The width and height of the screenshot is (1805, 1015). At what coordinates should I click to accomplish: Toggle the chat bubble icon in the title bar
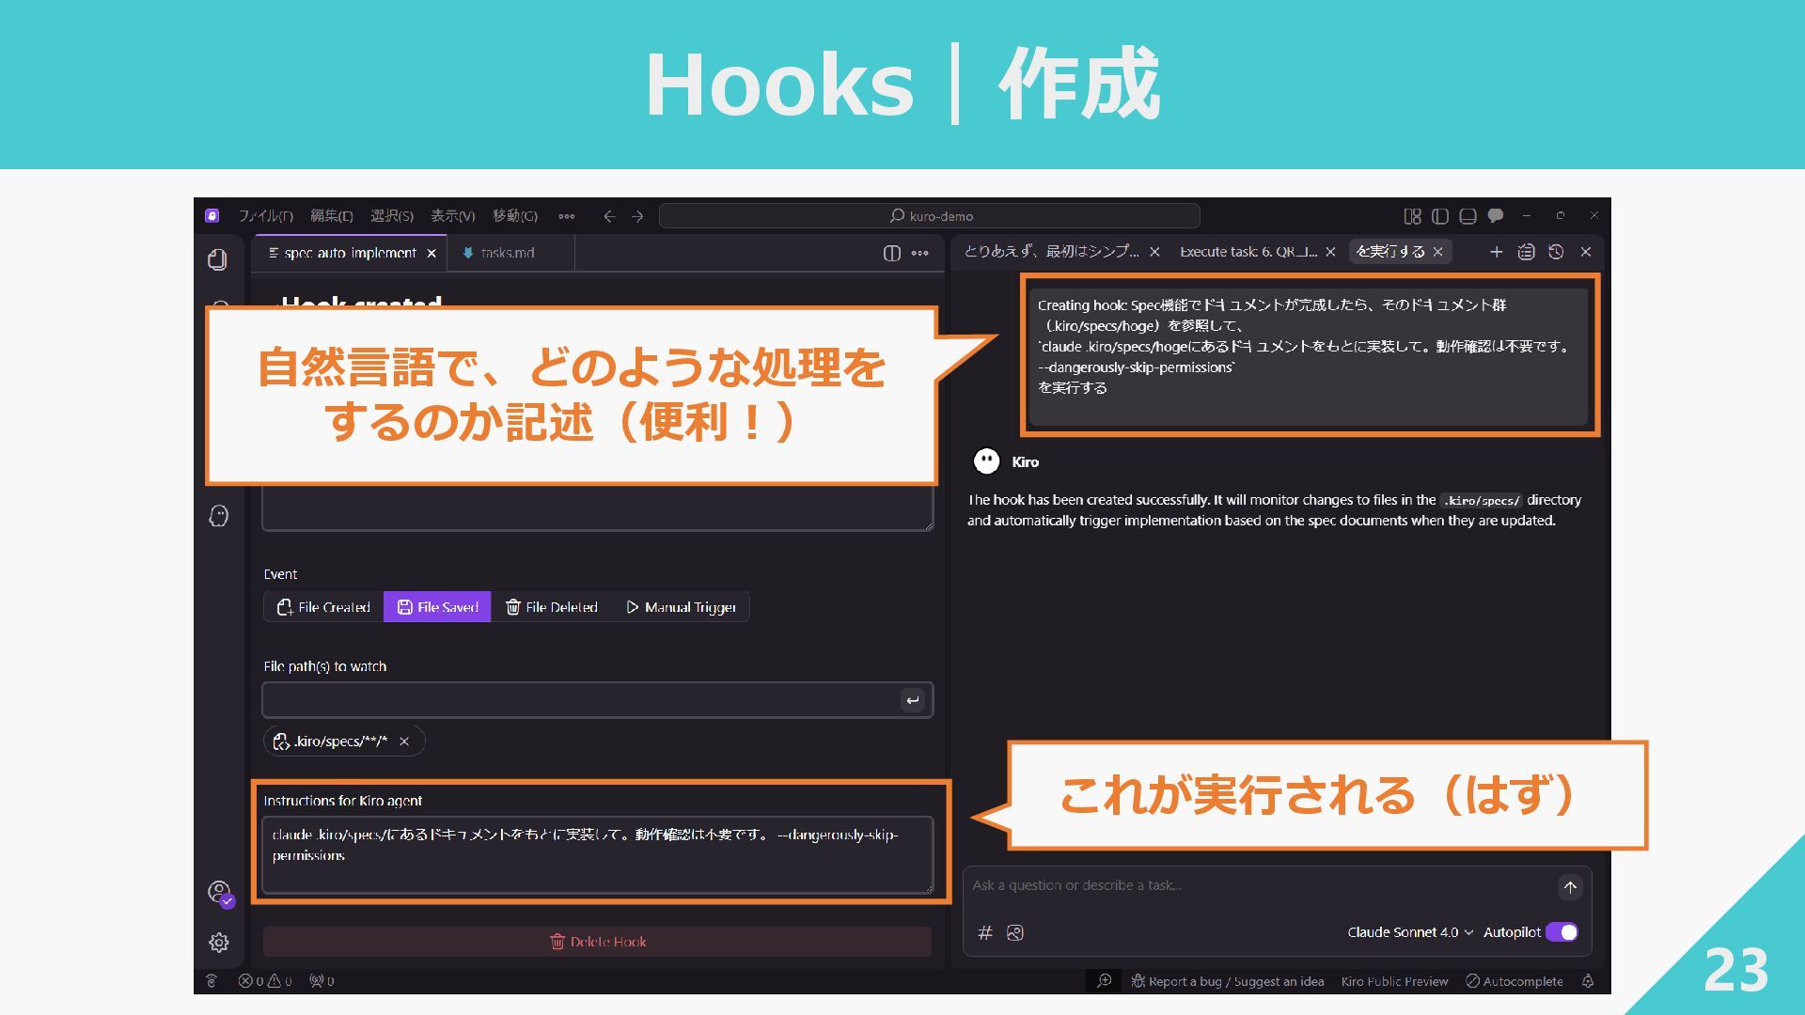pyautogui.click(x=1496, y=216)
